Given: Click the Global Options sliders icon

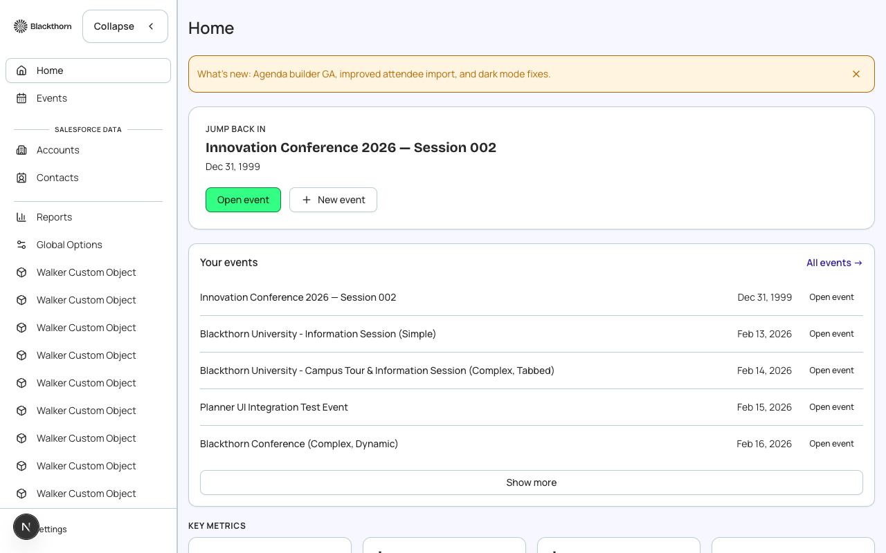Looking at the screenshot, I should [x=21, y=245].
